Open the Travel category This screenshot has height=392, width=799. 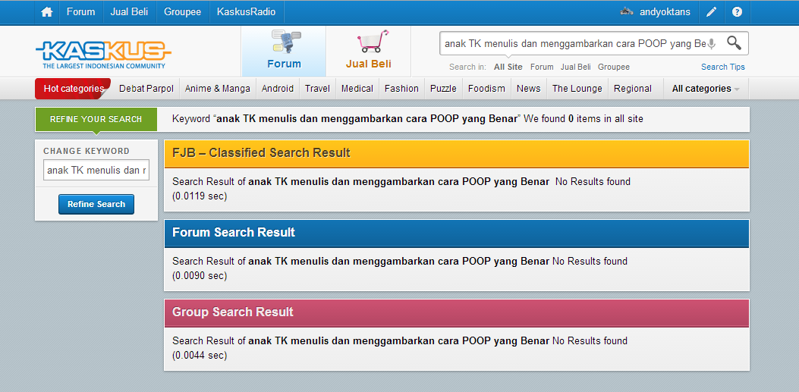[x=317, y=89]
